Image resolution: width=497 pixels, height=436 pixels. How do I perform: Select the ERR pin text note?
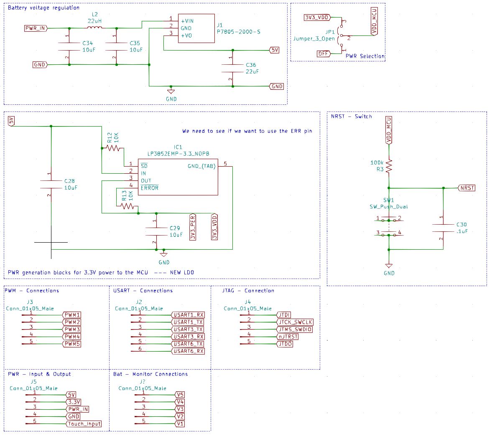coord(247,131)
